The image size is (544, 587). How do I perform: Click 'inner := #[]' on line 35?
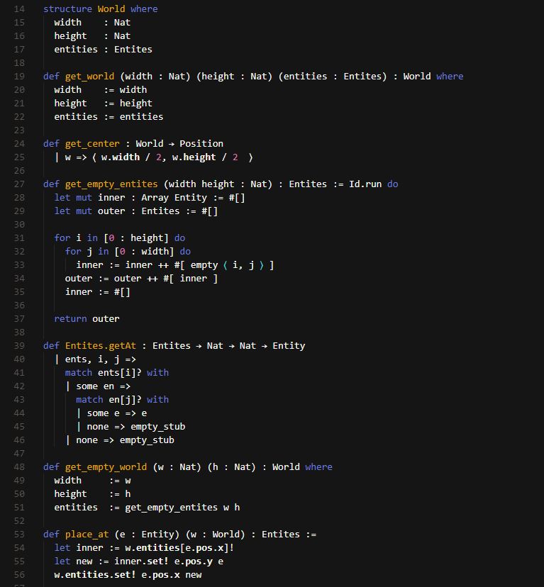click(x=98, y=292)
